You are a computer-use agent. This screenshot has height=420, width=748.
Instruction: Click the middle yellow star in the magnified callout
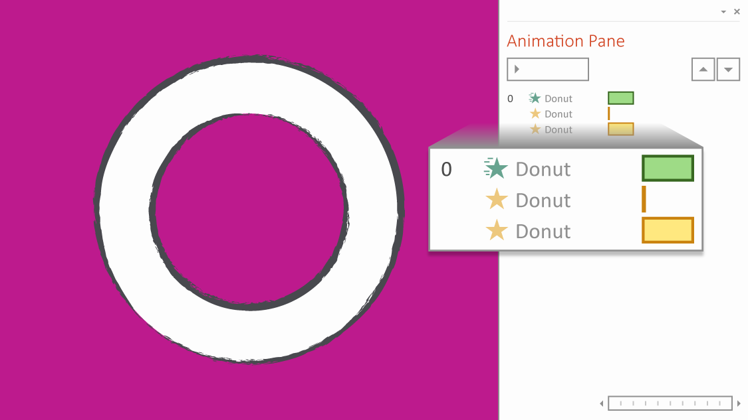pos(496,200)
